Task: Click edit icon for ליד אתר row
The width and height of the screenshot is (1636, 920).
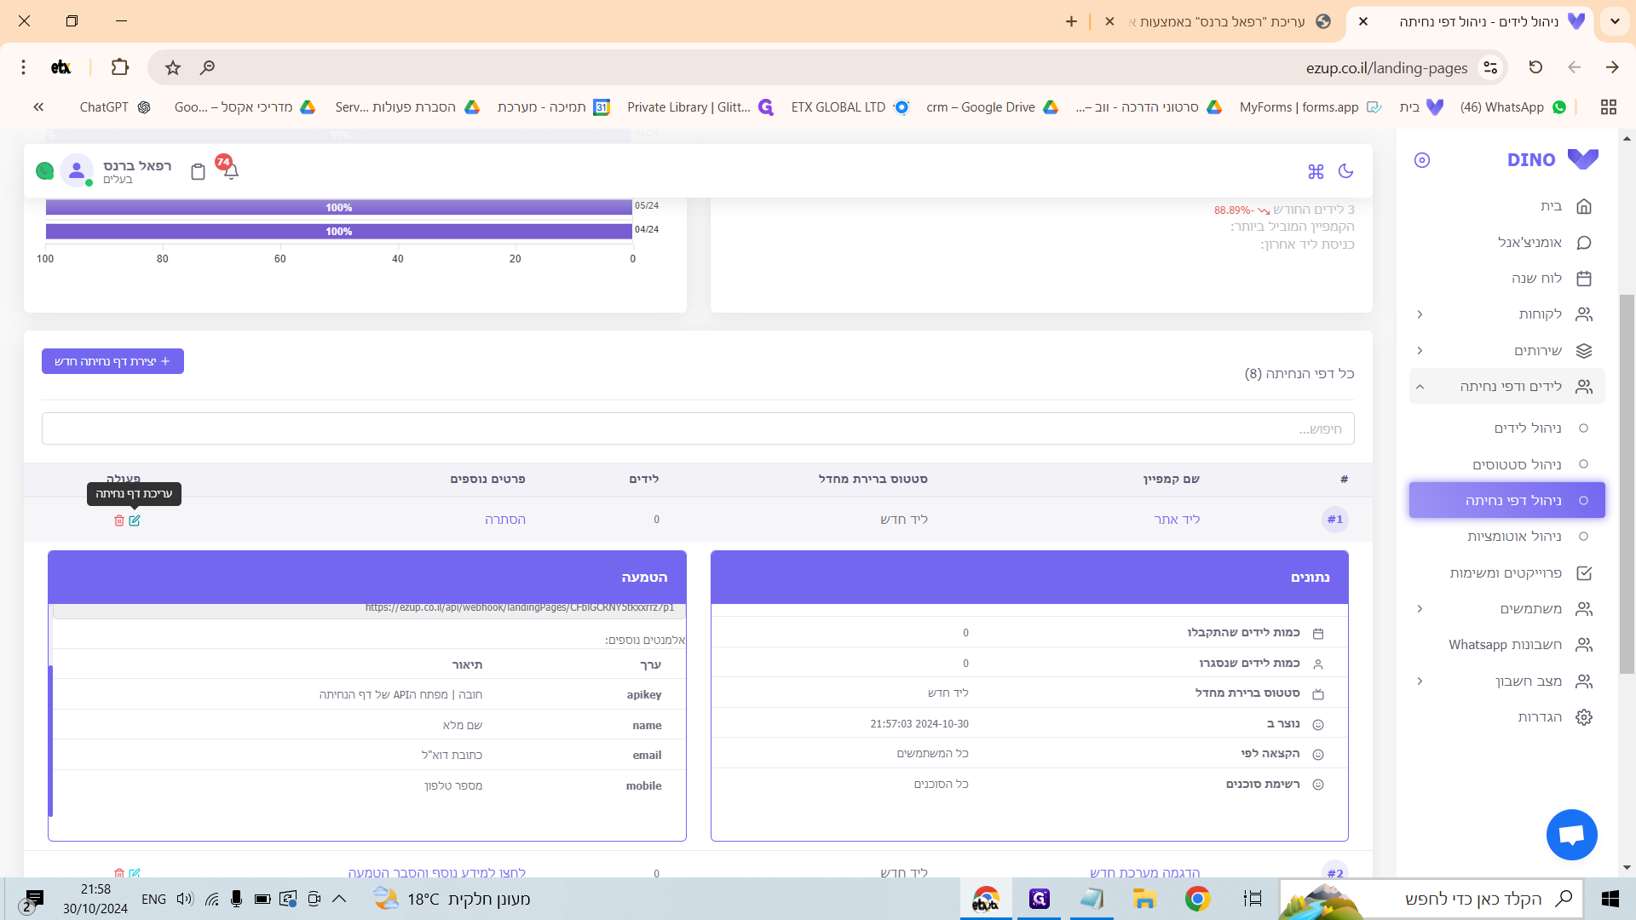Action: [135, 520]
